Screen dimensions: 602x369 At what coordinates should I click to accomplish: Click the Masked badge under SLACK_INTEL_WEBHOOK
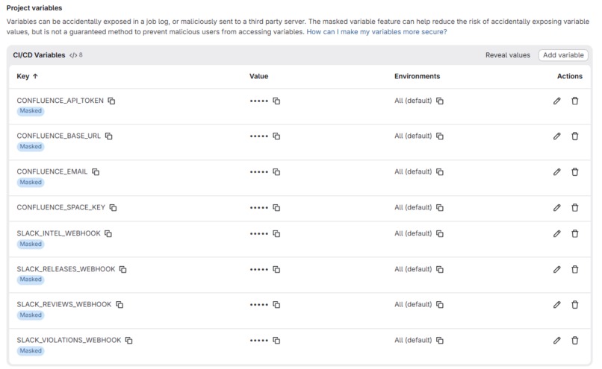[x=31, y=244]
